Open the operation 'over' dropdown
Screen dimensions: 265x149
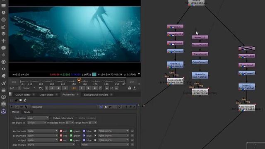point(38,118)
